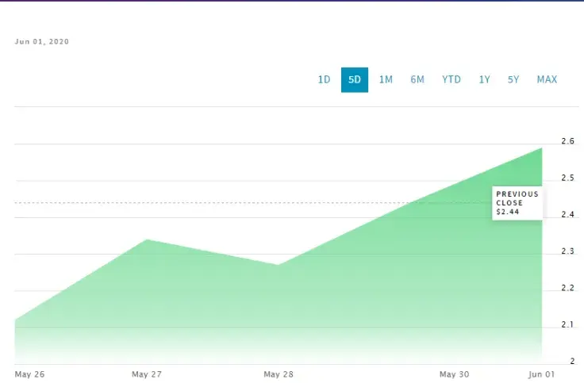Click the Jun 01, 2020 date label
Image resolution: width=584 pixels, height=383 pixels.
(x=42, y=42)
